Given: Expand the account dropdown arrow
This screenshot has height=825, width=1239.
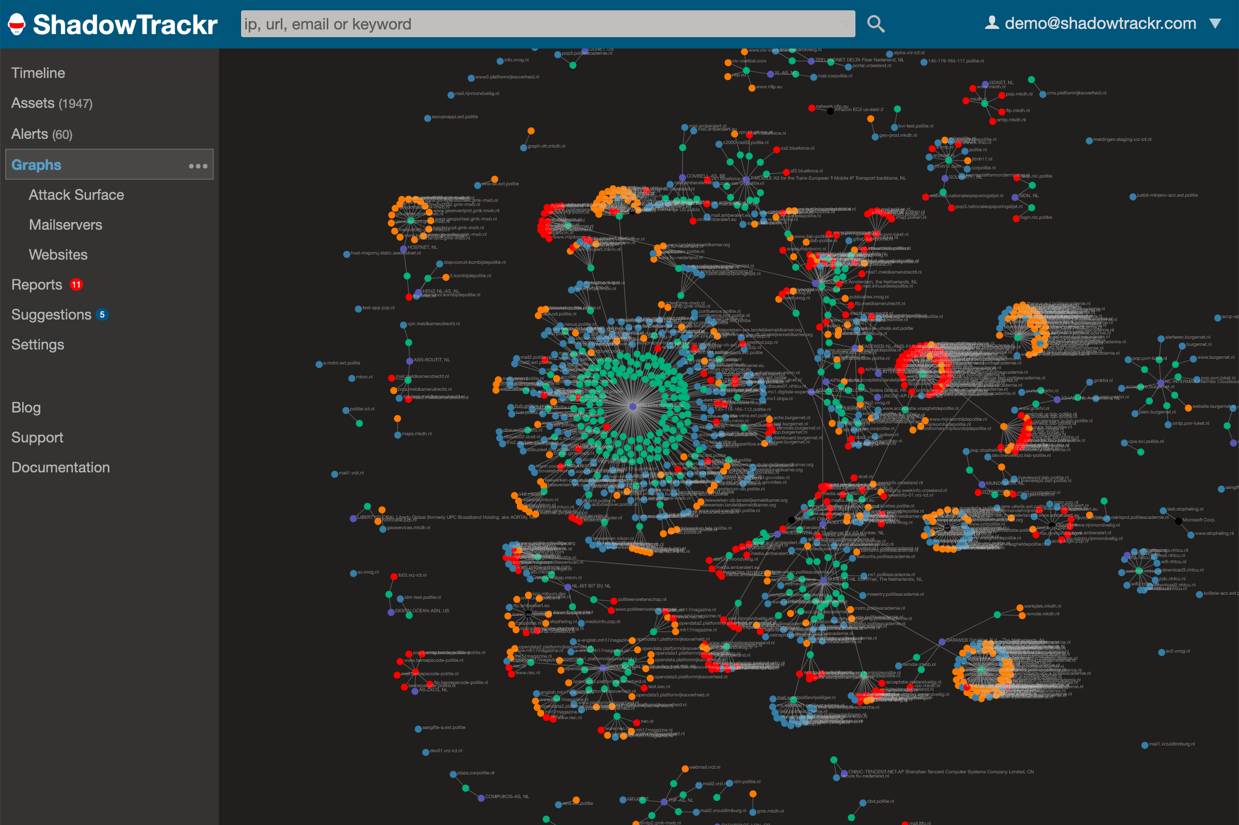Looking at the screenshot, I should (x=1216, y=23).
